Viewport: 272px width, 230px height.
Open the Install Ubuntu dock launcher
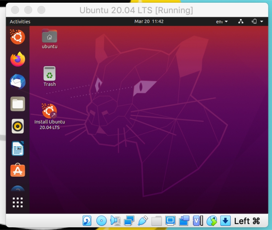tap(17, 37)
